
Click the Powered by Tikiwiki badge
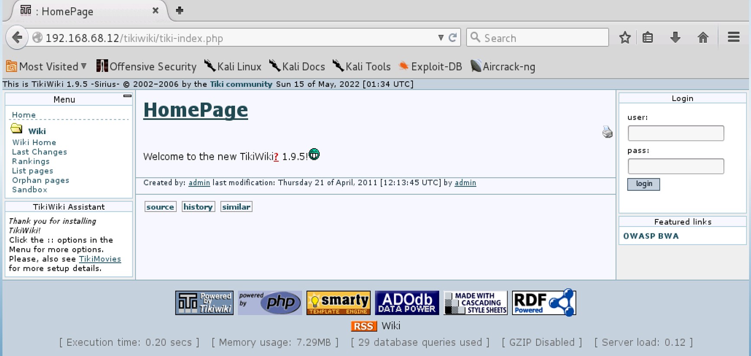[204, 303]
